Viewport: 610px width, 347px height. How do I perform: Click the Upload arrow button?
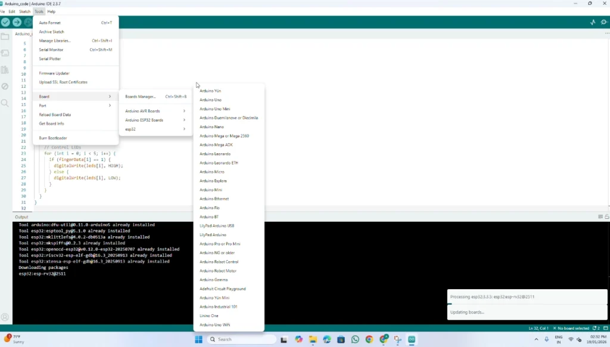coord(17,22)
